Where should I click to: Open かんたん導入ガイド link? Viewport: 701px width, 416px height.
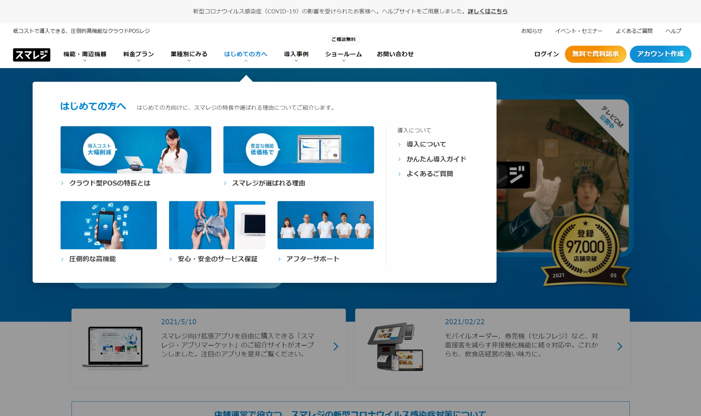click(x=436, y=159)
